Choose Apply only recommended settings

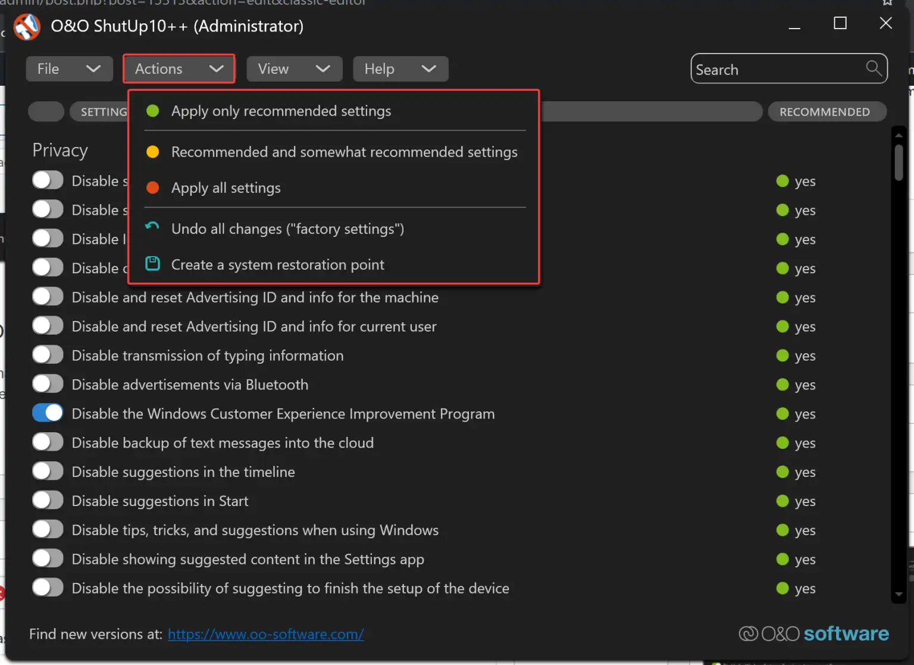334,111
